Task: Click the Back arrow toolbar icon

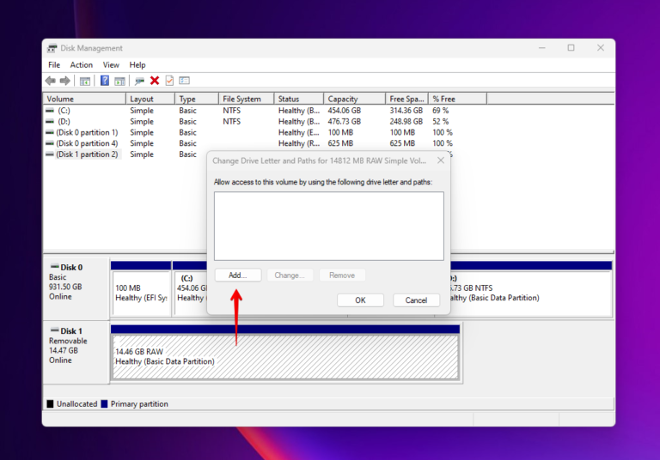Action: (51, 81)
